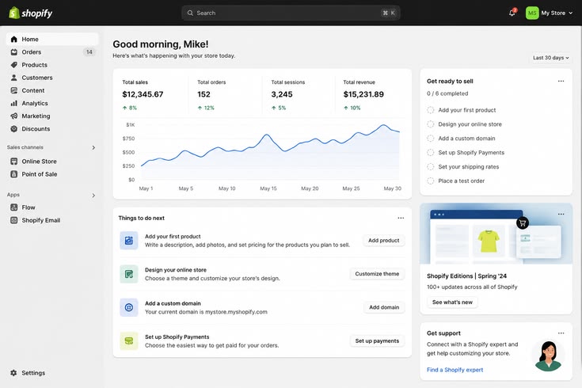Check off Add a custom domain
582x388 pixels.
click(x=431, y=138)
